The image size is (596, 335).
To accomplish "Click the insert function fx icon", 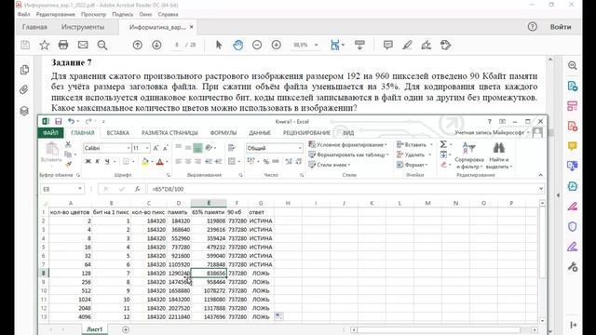I will pos(137,189).
